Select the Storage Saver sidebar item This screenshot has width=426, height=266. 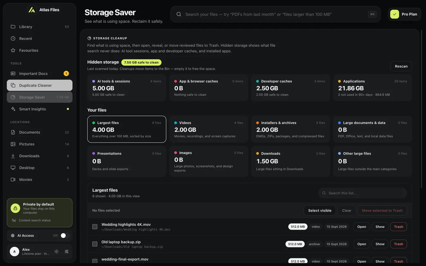coord(40,97)
